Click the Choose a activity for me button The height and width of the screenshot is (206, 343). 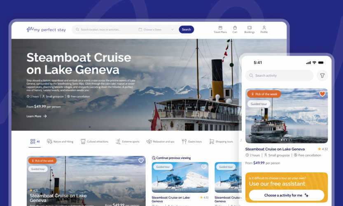pos(287,195)
